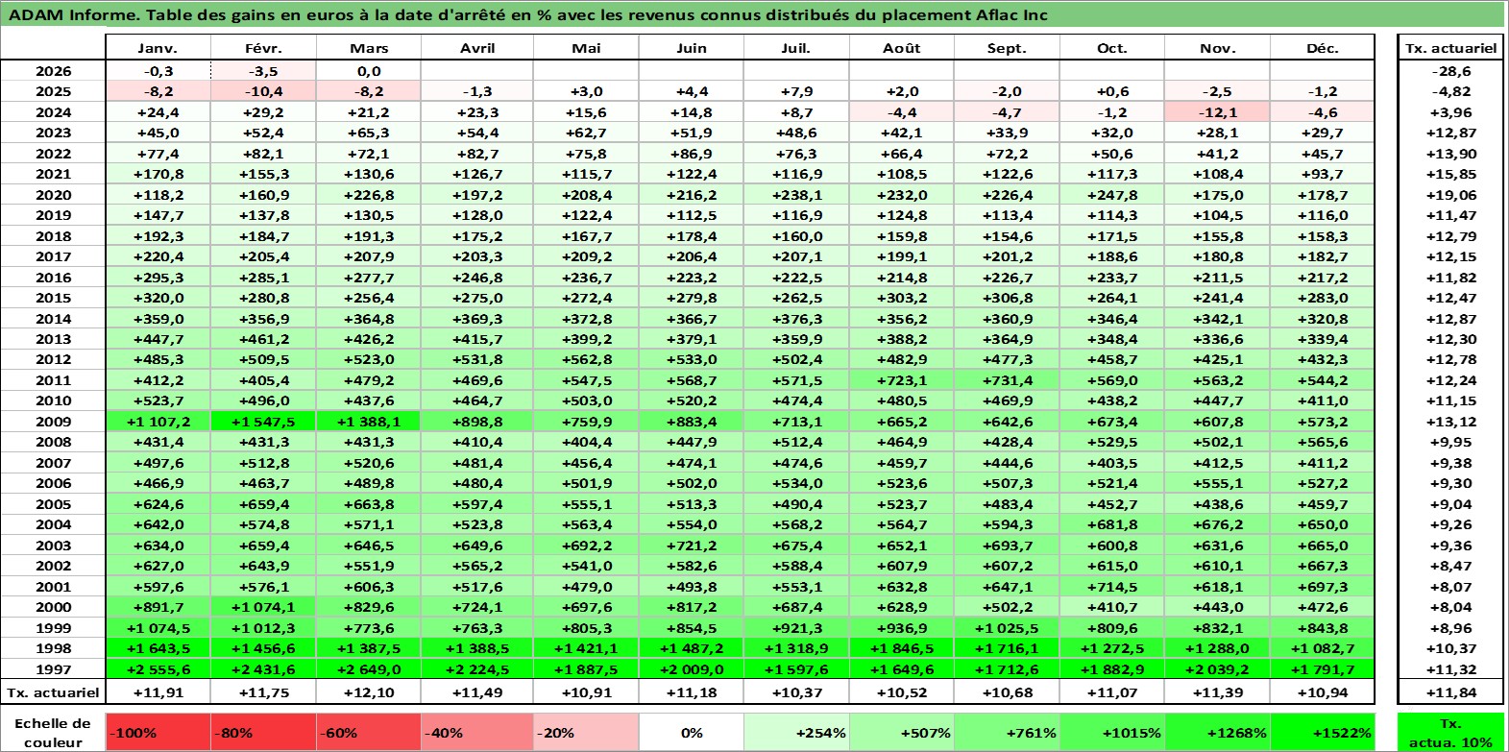Select the 'Janv.' column header

(x=158, y=48)
